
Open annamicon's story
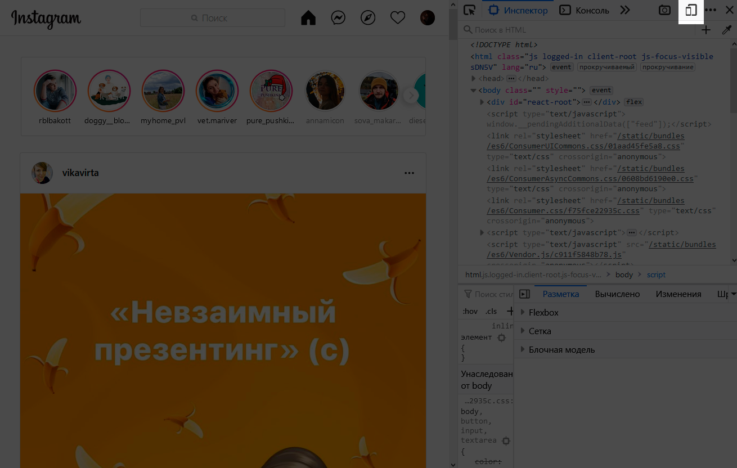point(325,91)
